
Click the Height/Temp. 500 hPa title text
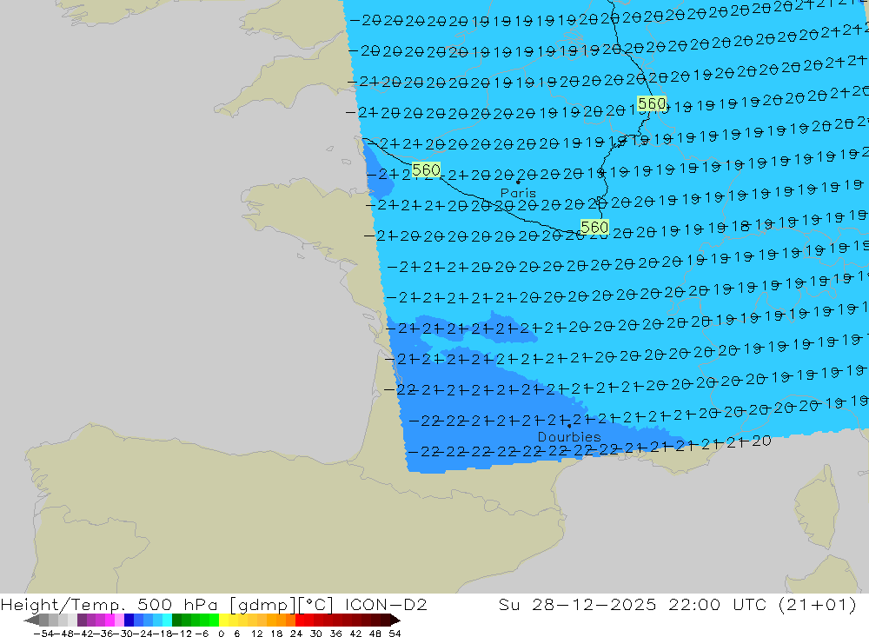[109, 605]
